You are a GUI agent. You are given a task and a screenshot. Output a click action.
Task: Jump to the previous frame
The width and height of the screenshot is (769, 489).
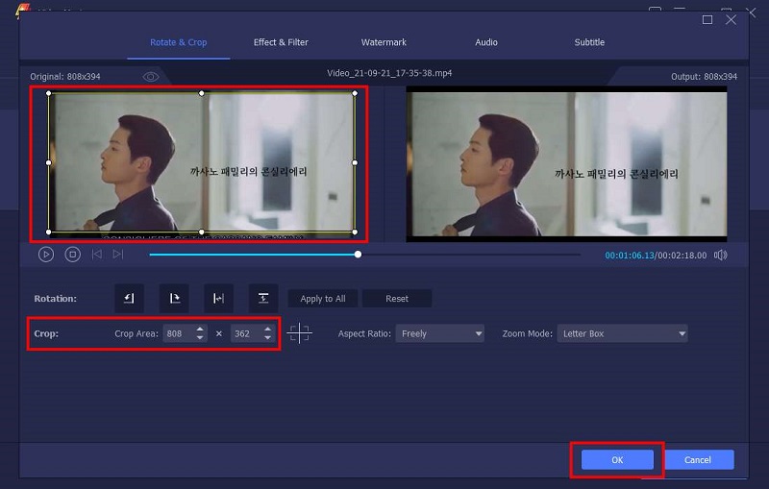(x=96, y=255)
